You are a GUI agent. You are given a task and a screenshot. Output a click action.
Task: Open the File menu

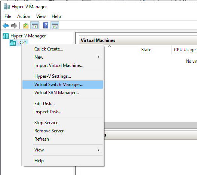8,16
